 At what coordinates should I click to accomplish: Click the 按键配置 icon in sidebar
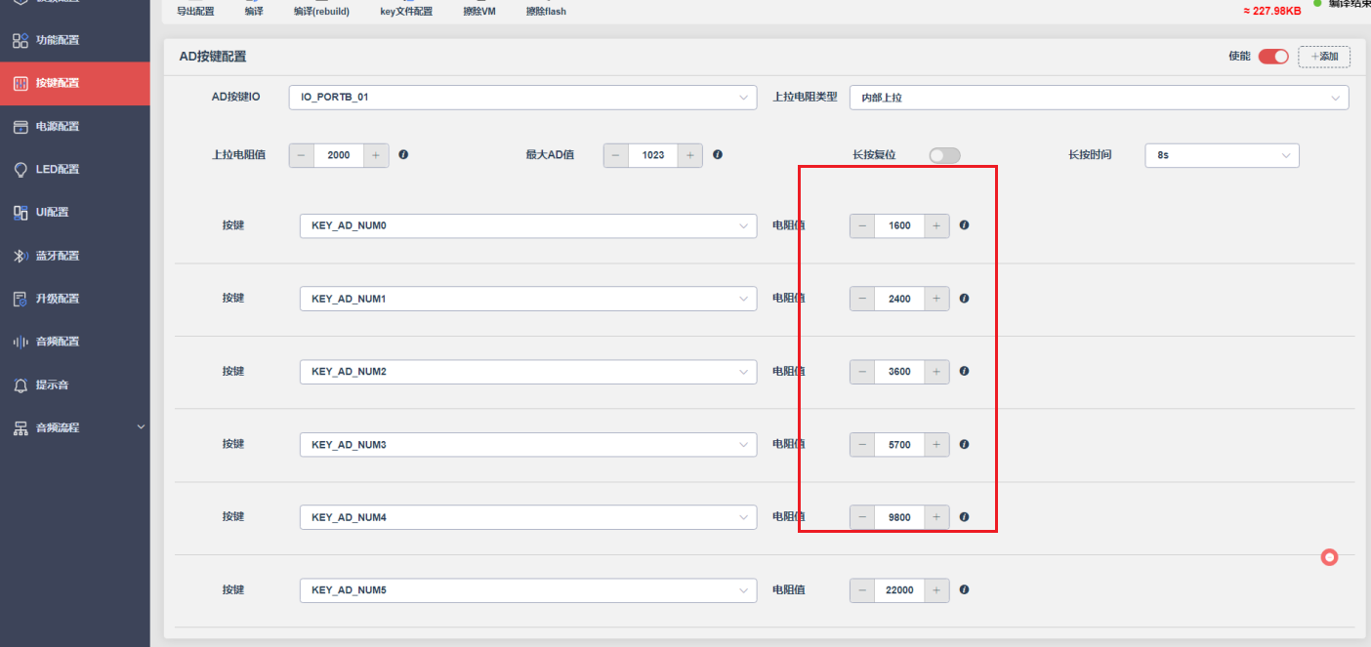(21, 83)
